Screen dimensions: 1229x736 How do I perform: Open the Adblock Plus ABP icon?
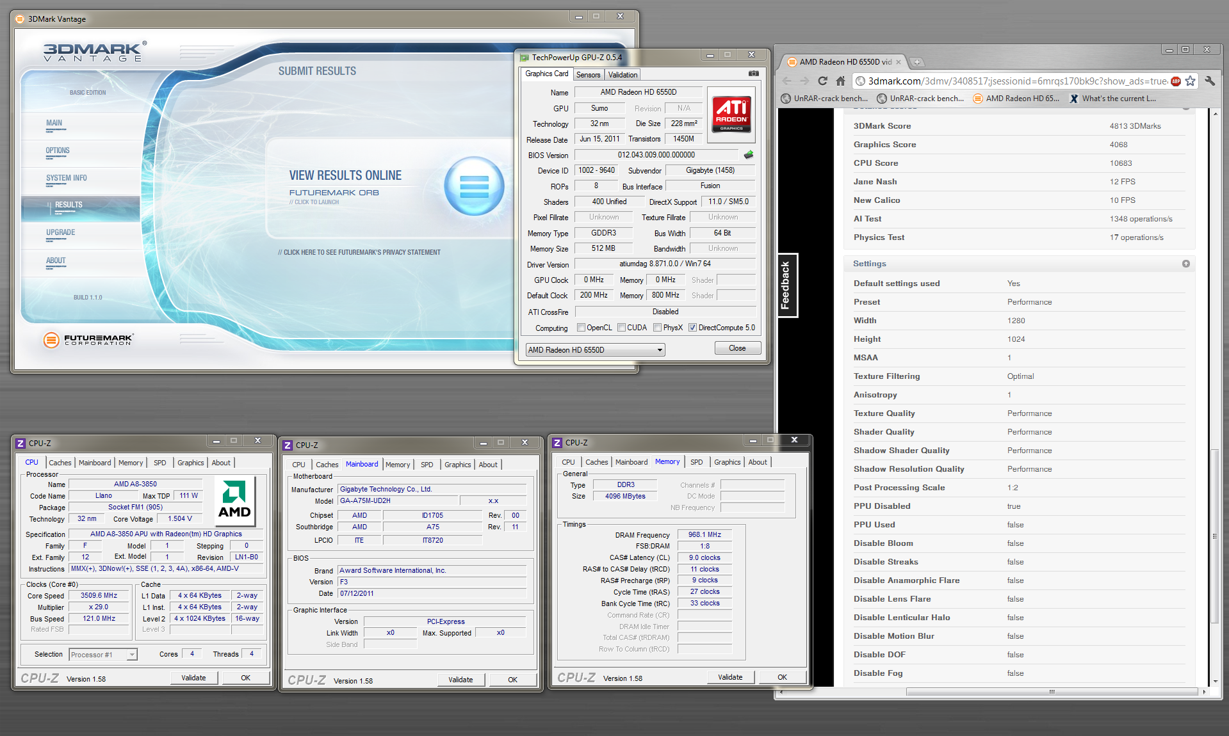pos(1176,81)
